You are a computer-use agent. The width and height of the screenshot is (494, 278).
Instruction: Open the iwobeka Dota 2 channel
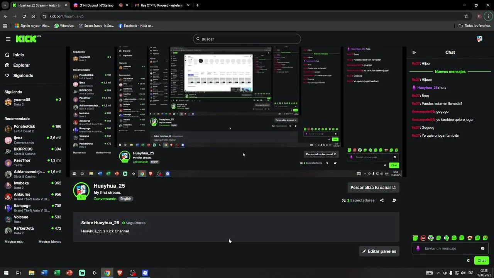33,185
